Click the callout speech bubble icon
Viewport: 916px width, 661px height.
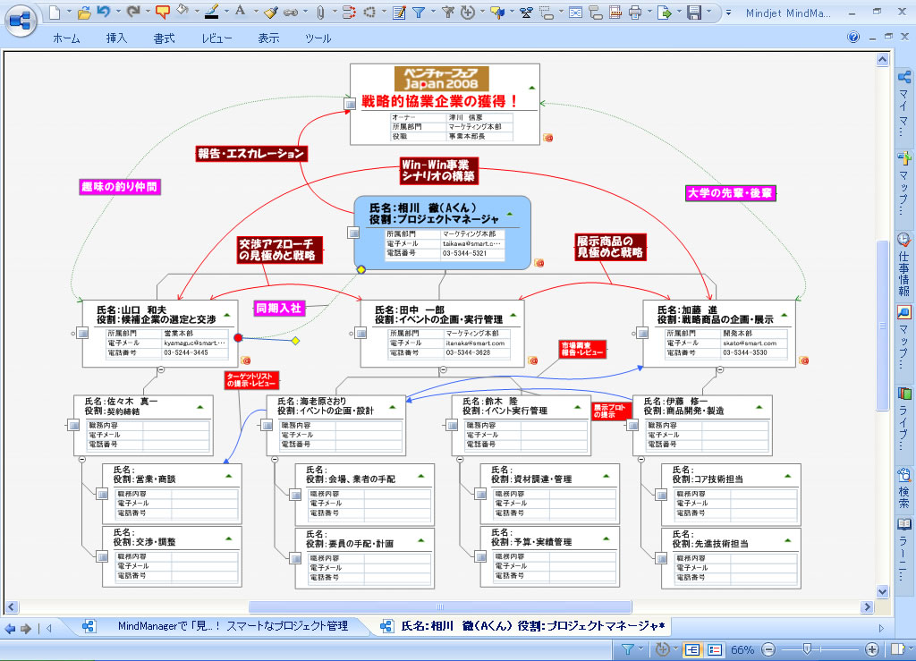coord(162,13)
